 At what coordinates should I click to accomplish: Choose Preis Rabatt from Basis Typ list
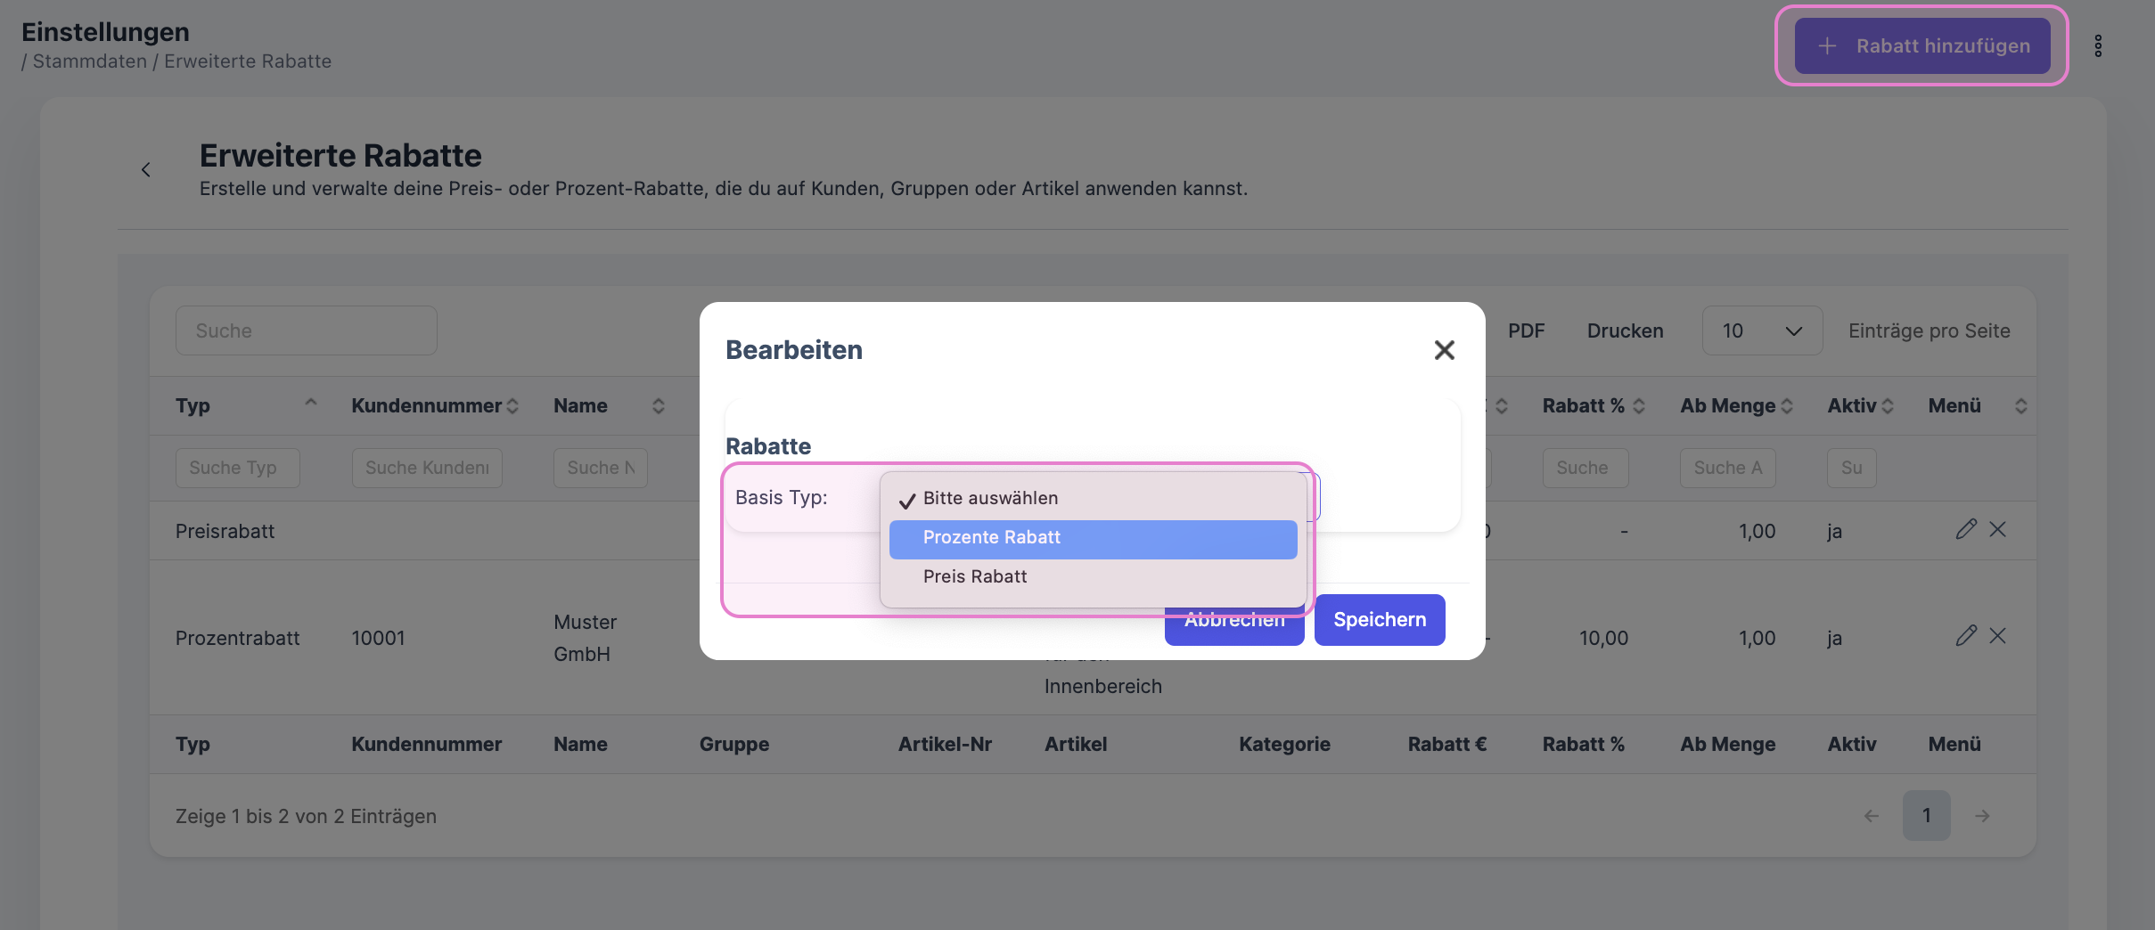pos(975,577)
